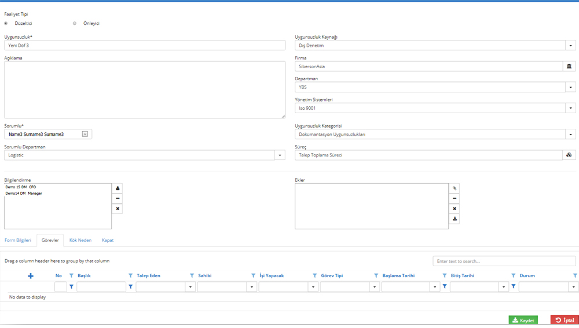579x328 pixels.
Task: Add person to Bilgilendirme list
Action: (118, 189)
